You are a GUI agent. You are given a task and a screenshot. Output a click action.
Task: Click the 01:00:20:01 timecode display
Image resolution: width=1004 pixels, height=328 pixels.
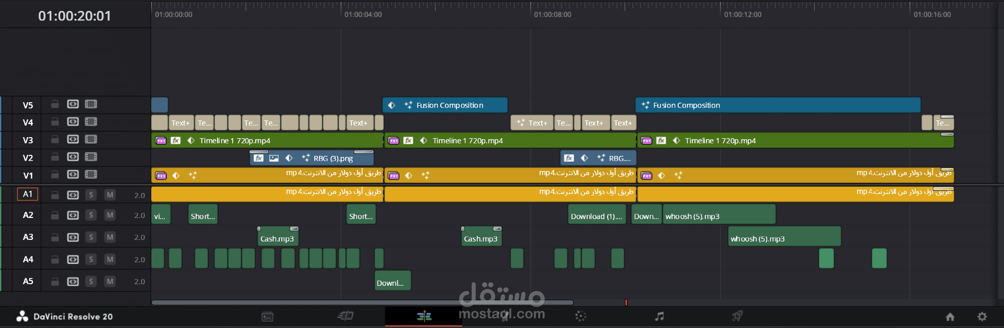click(75, 16)
